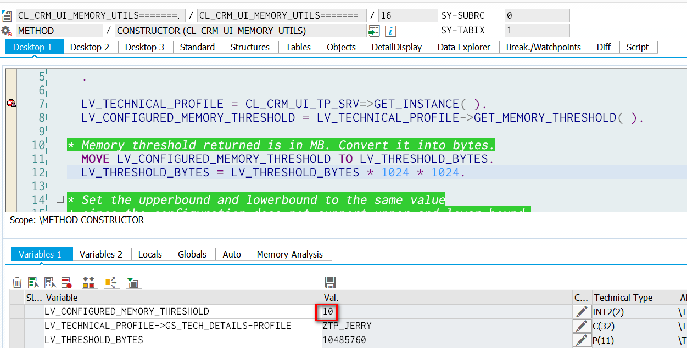Open the Auto tab
This screenshot has width=687, height=348.
tap(232, 254)
